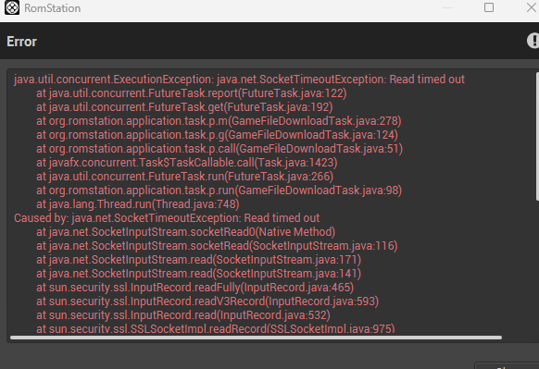Click the GameFileDownloadTask.java:278 line

(219, 121)
